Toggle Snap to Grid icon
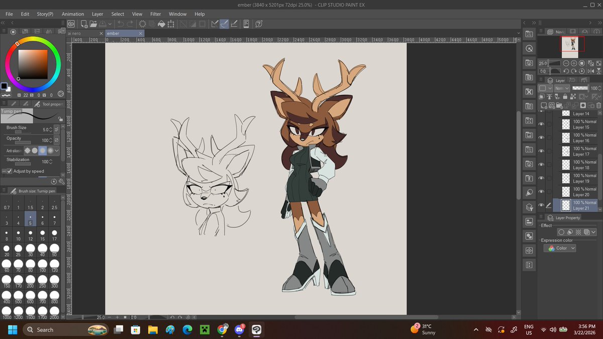 234,24
